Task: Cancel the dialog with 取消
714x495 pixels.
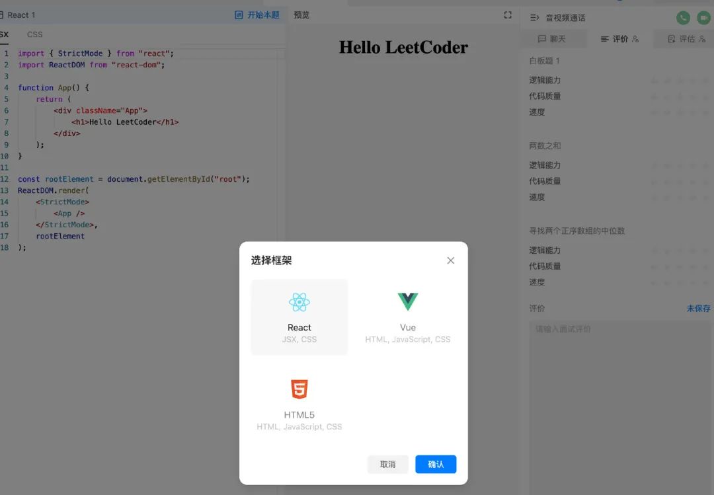Action: (x=387, y=464)
